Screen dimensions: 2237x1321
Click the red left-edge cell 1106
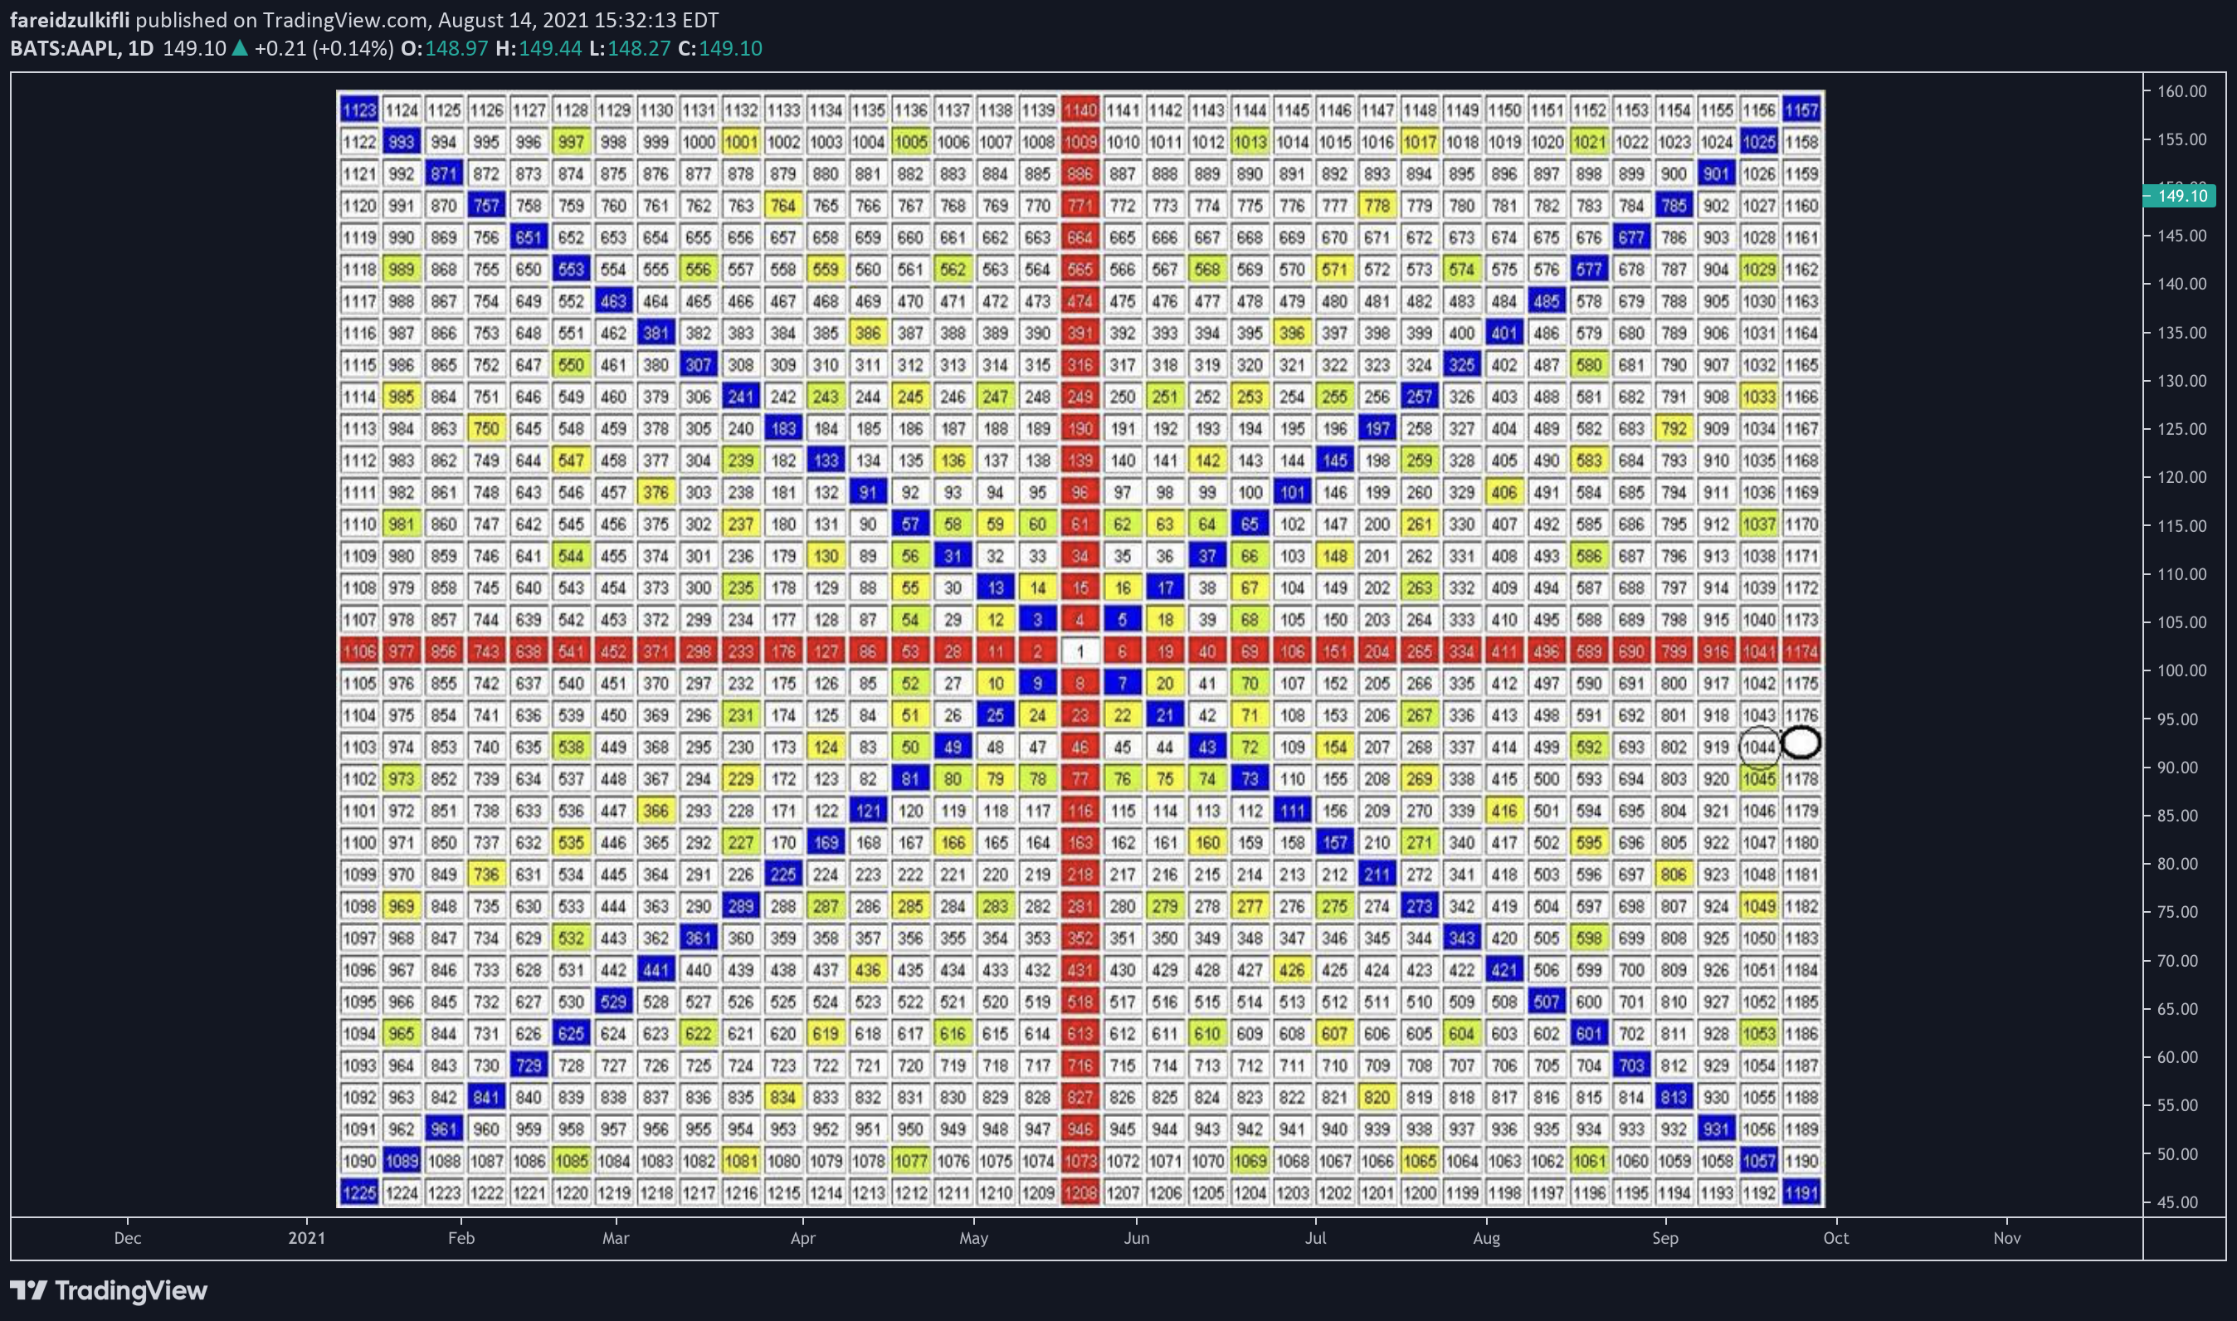click(359, 651)
